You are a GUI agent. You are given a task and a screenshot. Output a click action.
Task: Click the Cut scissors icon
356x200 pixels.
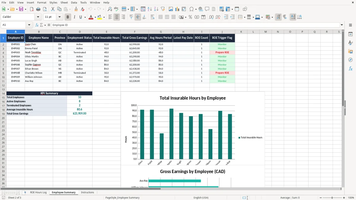coord(53,9)
